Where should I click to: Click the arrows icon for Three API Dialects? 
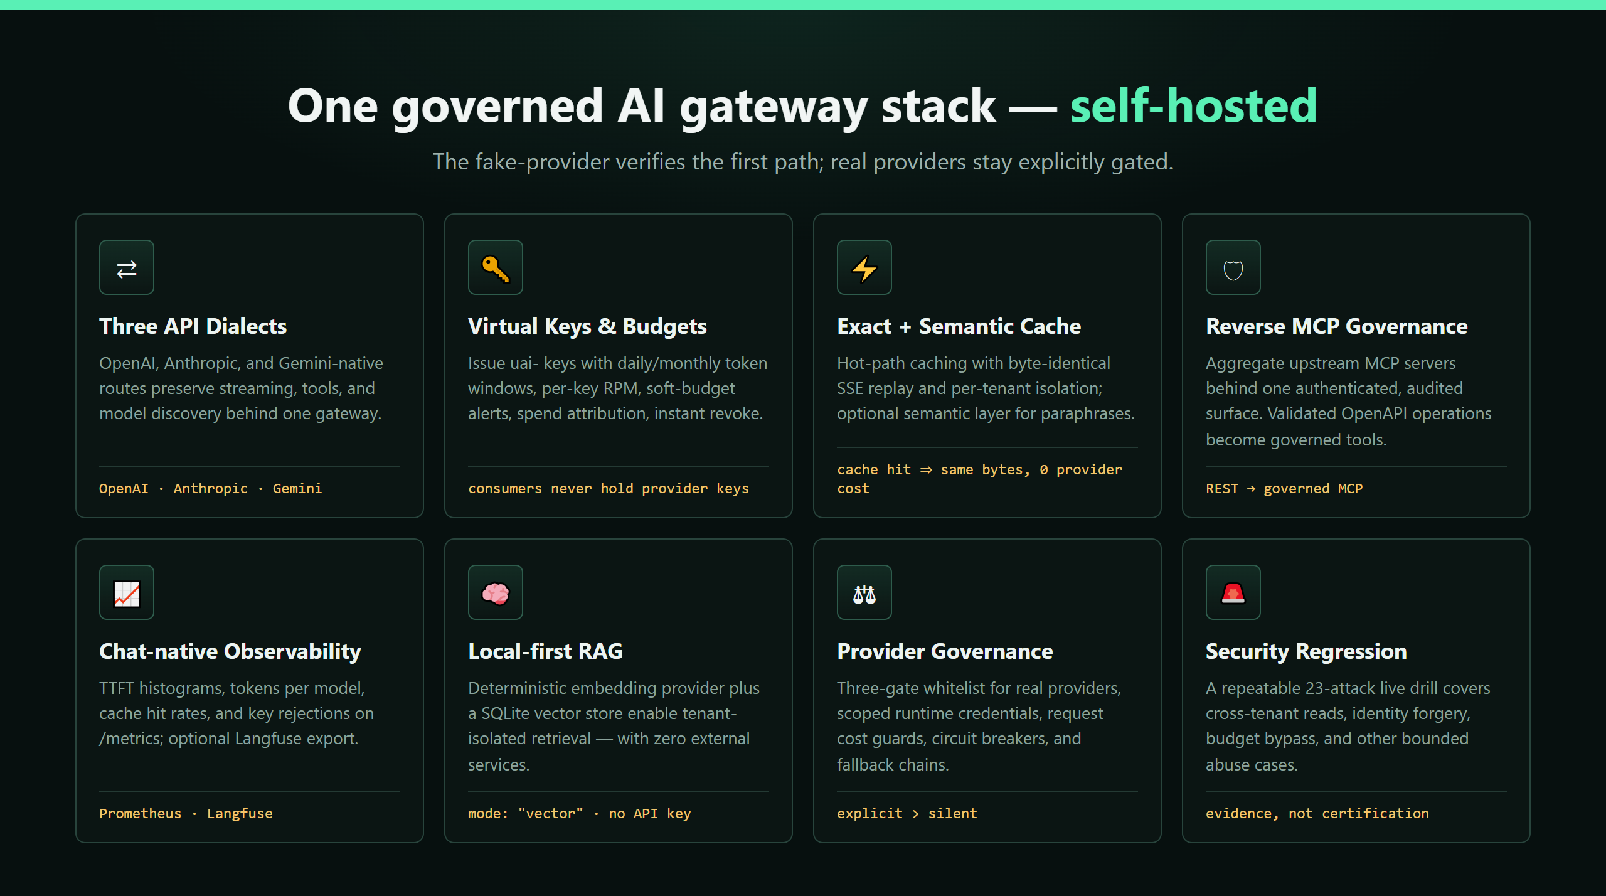click(x=127, y=267)
